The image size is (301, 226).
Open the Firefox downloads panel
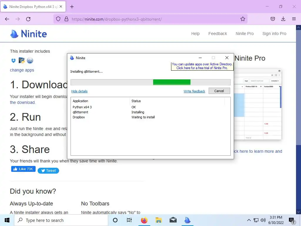pos(283,19)
